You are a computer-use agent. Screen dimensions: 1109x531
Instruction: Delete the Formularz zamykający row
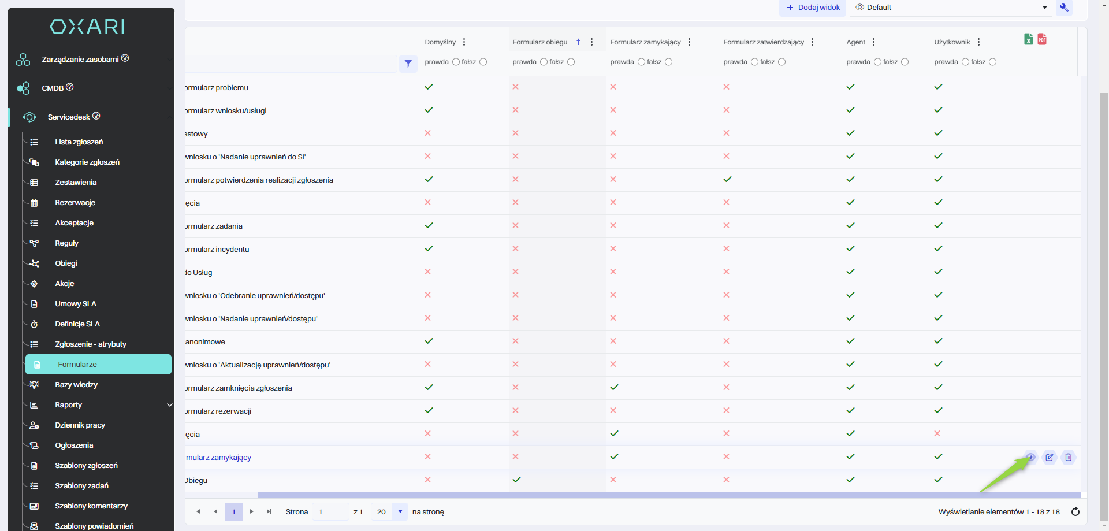tap(1069, 457)
